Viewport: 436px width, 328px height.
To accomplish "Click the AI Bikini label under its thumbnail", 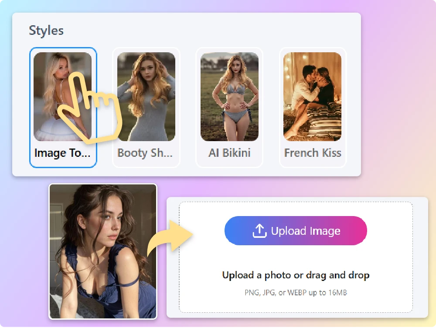I will (x=229, y=153).
